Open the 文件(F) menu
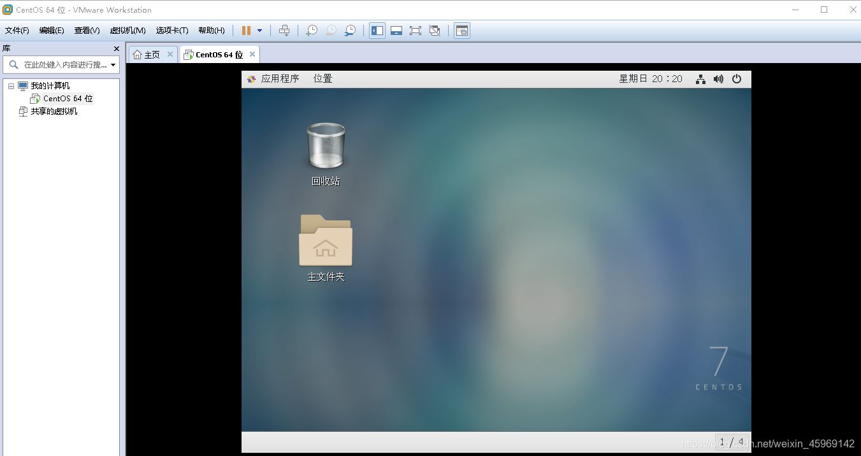The height and width of the screenshot is (456, 861). [17, 31]
